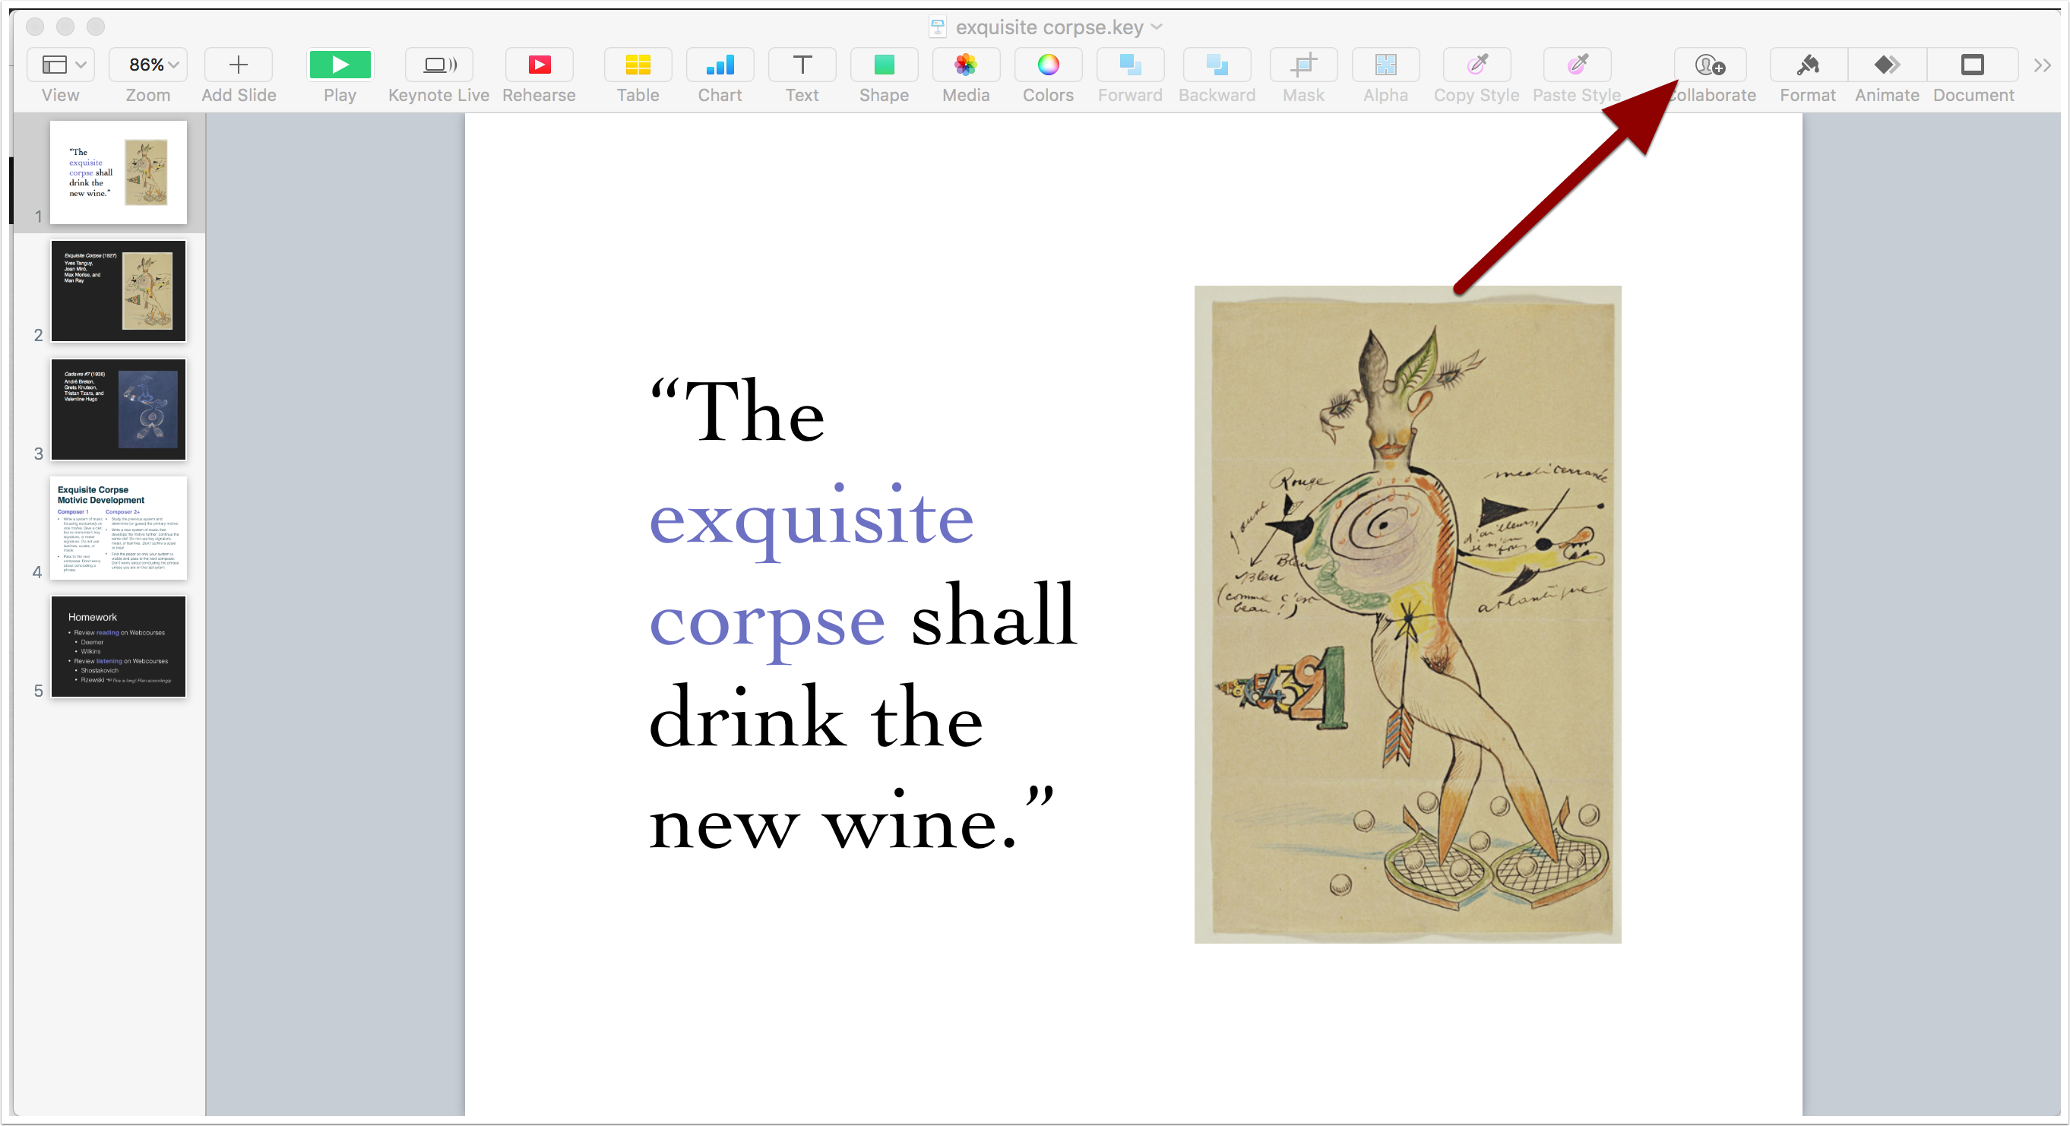Open the View options menu

[x=61, y=65]
